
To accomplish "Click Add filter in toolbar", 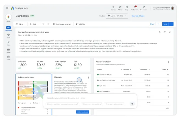I will pos(80,24).
